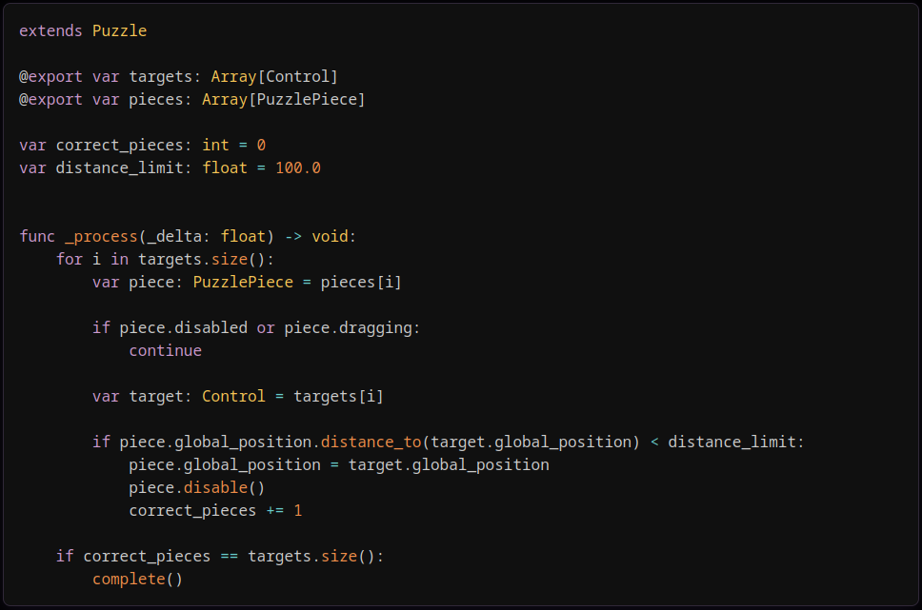Click the 100.0 value of distance_limit
Screen dimensions: 922x610
298,168
